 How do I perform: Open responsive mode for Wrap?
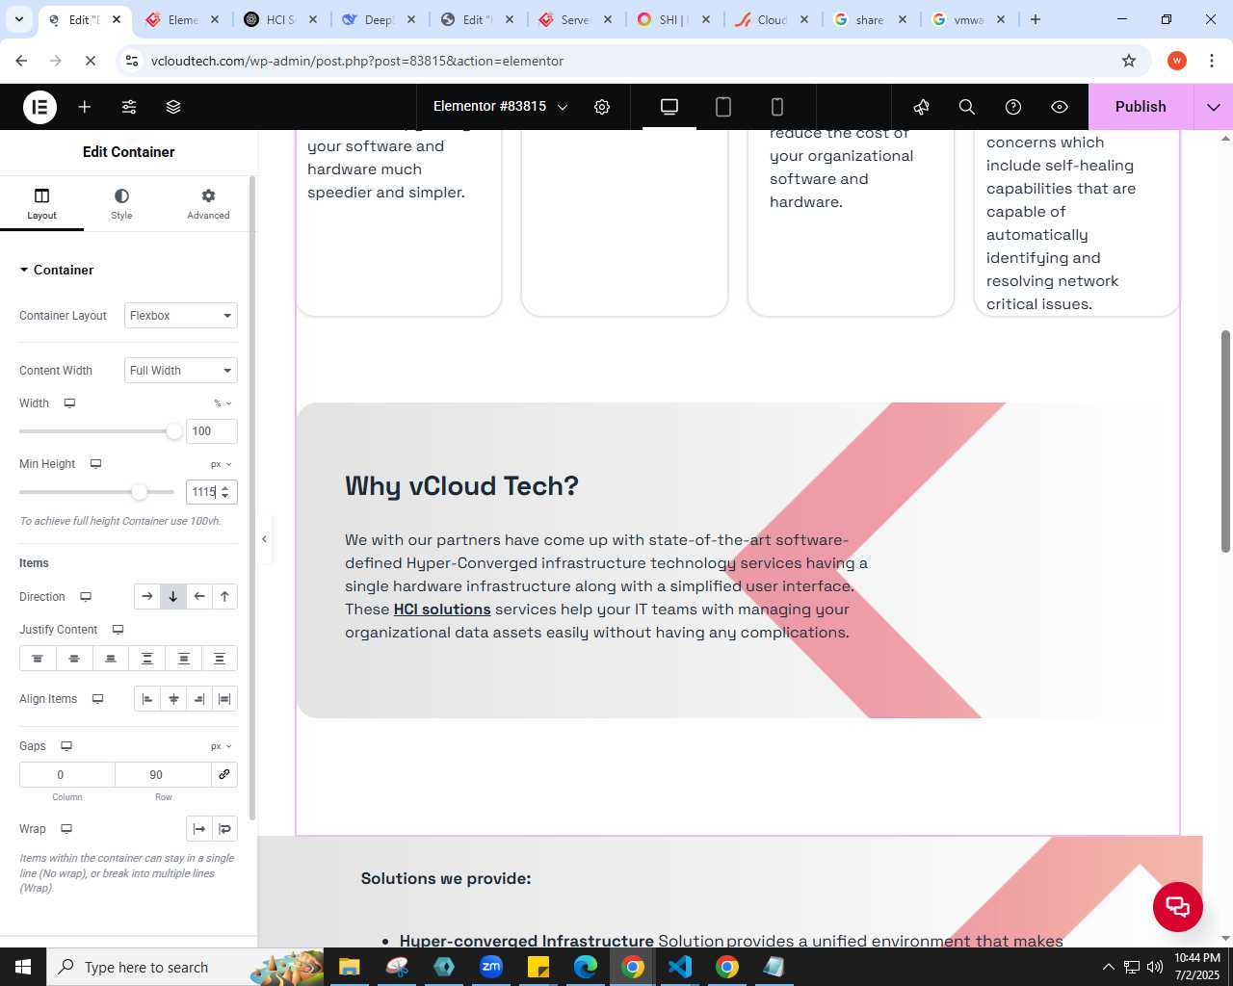(66, 829)
